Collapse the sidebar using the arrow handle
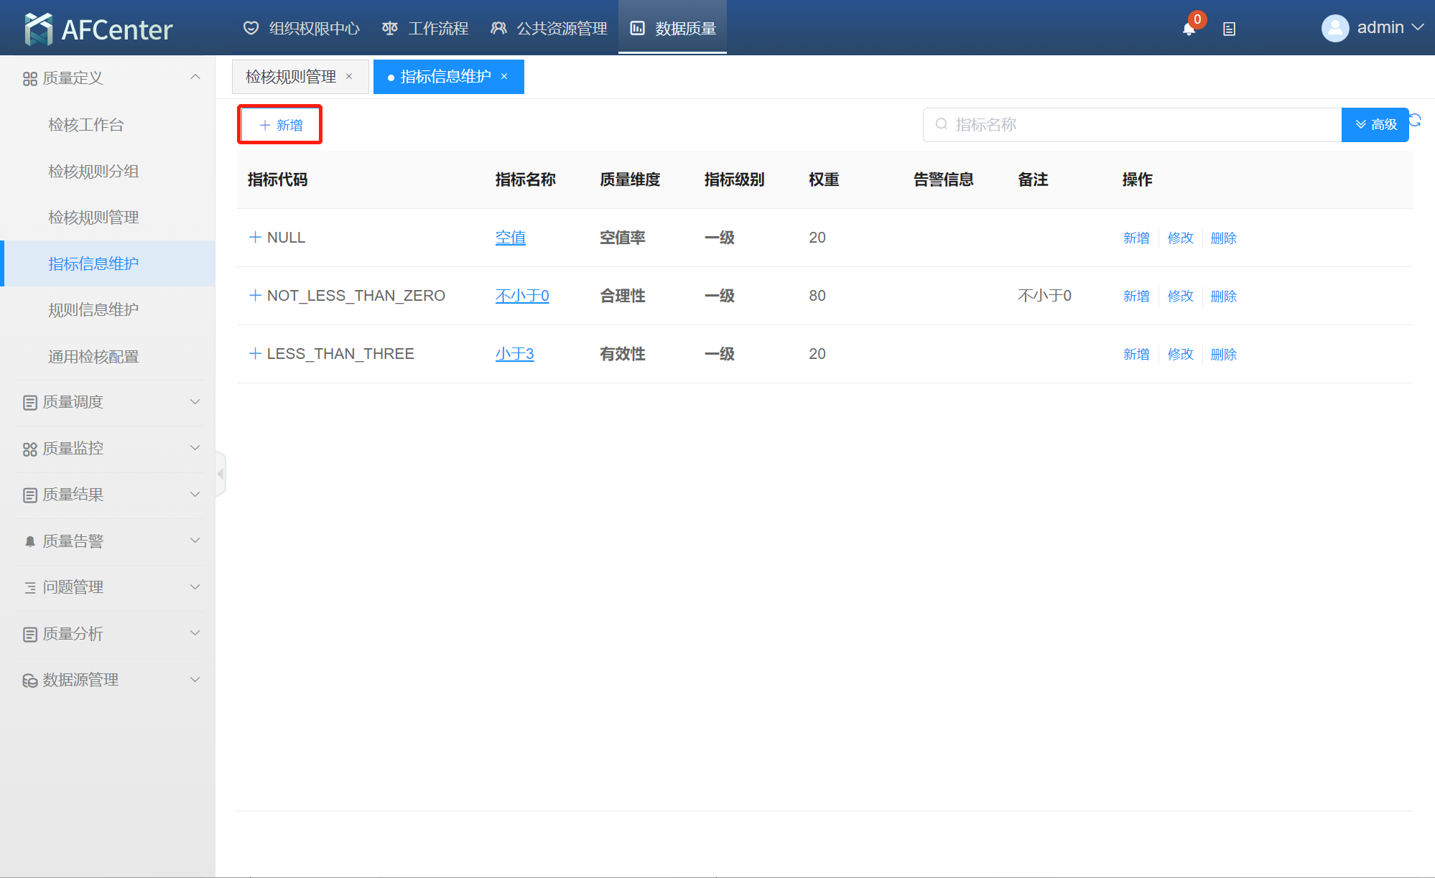The image size is (1435, 878). (x=220, y=474)
